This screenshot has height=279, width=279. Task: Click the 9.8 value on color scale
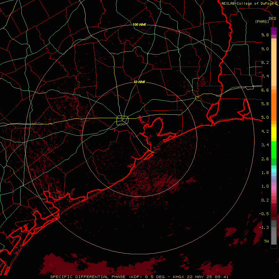coord(265,35)
